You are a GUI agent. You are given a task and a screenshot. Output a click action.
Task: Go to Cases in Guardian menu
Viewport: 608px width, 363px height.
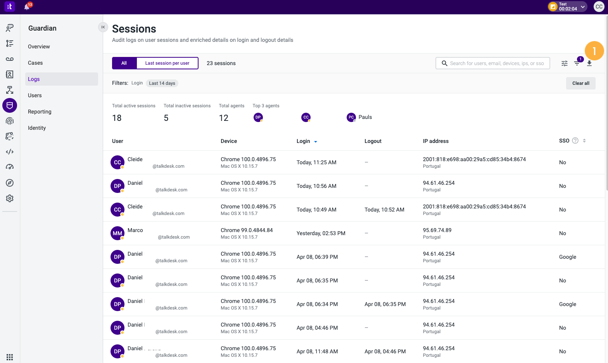click(35, 63)
